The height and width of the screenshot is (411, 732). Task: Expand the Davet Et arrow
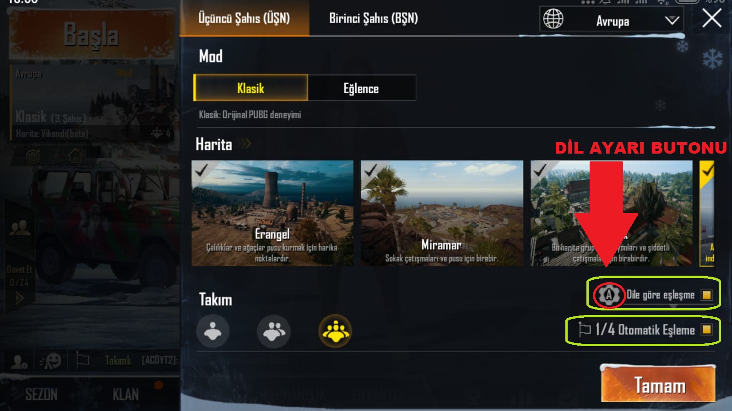pyautogui.click(x=19, y=299)
